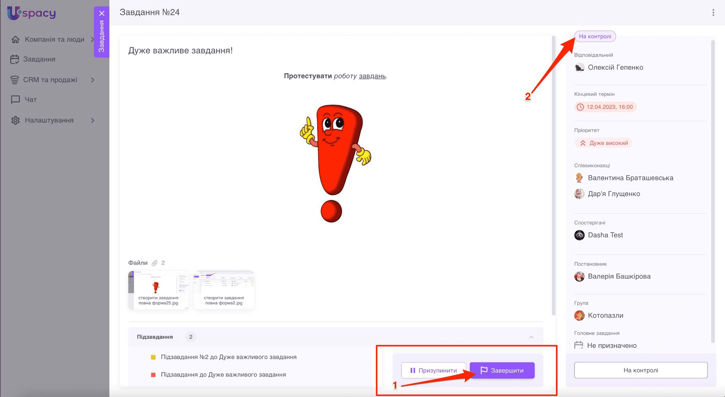Collapse the Підзавдання section
The image size is (725, 397).
531,337
